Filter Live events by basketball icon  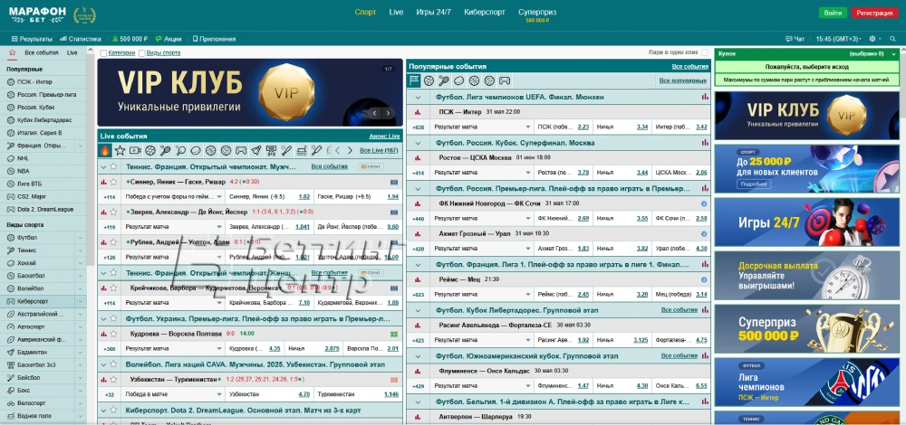210,150
